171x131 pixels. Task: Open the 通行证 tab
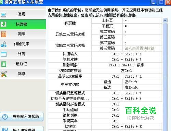(x=23, y=64)
